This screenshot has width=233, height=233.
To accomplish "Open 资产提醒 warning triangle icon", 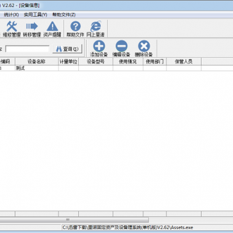I will [x=52, y=29].
